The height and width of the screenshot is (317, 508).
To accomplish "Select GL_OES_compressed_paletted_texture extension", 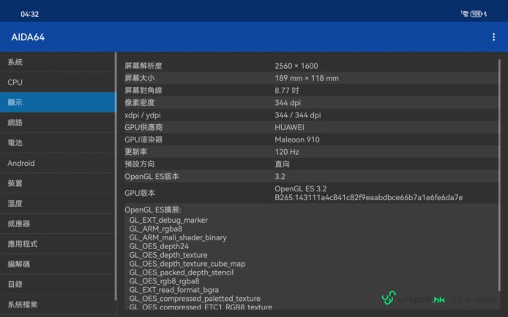I will click(195, 299).
